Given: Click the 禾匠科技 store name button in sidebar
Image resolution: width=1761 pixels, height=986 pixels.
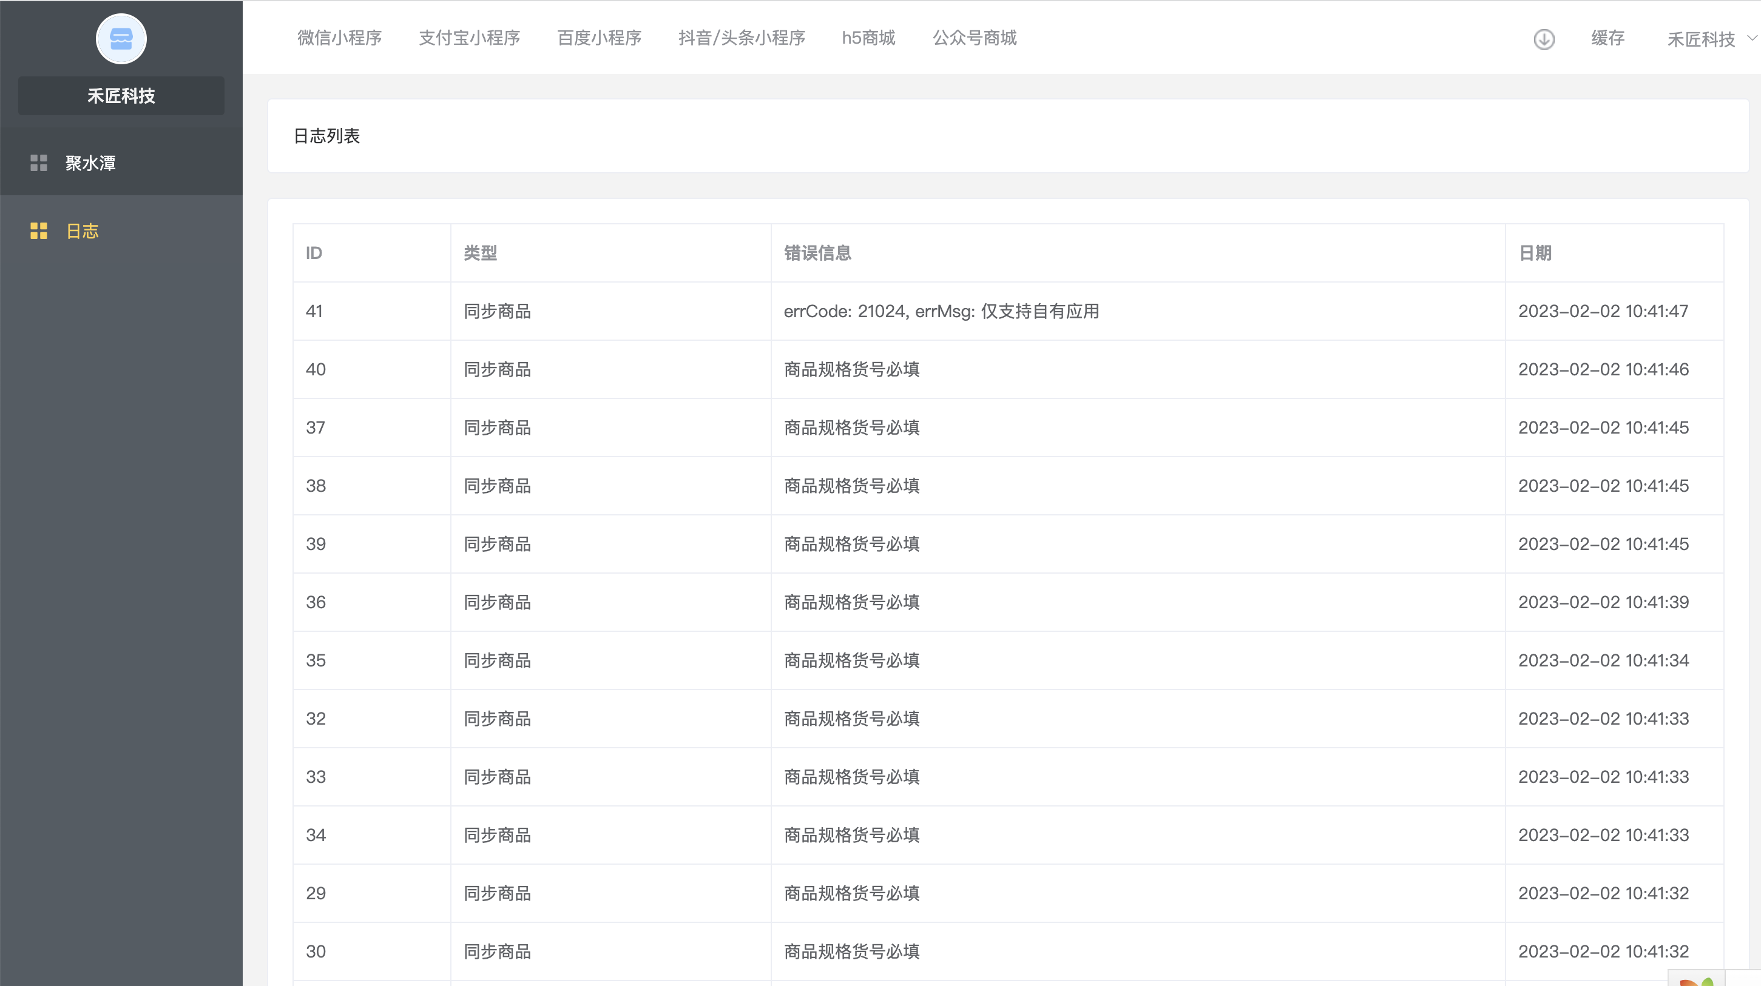Looking at the screenshot, I should [x=121, y=96].
